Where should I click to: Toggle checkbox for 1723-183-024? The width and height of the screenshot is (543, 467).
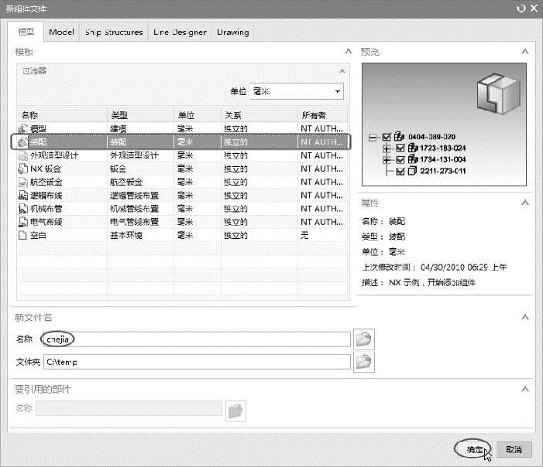coord(400,148)
